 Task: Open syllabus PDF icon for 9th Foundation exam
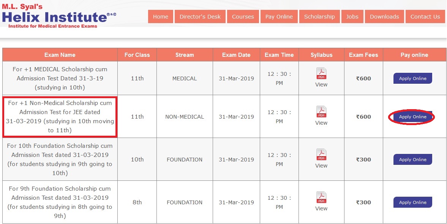(321, 197)
